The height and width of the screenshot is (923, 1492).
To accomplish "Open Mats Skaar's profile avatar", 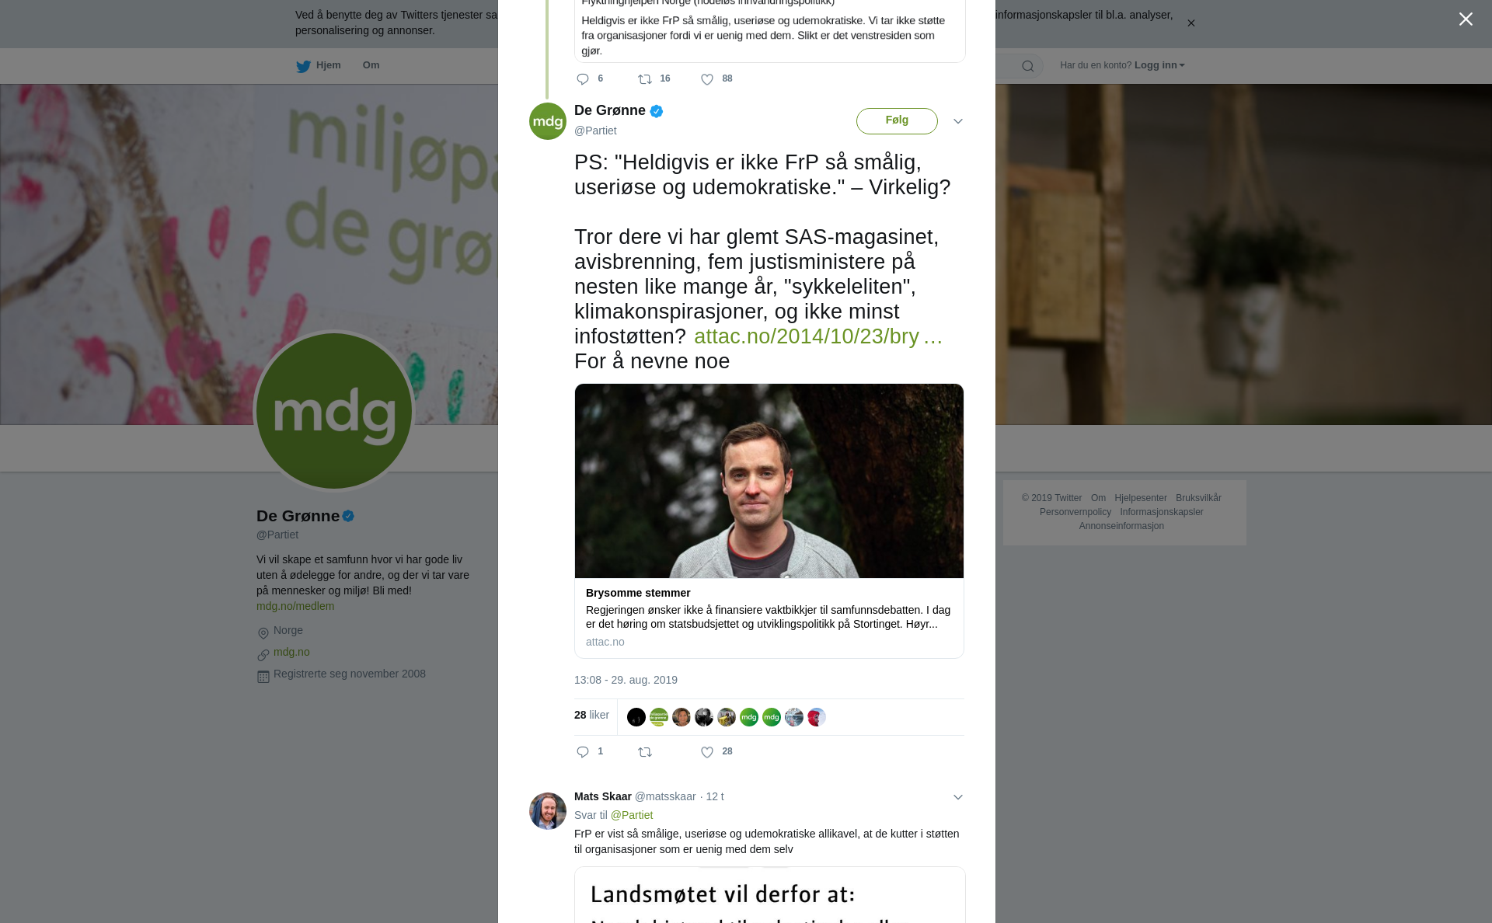I will point(548,811).
